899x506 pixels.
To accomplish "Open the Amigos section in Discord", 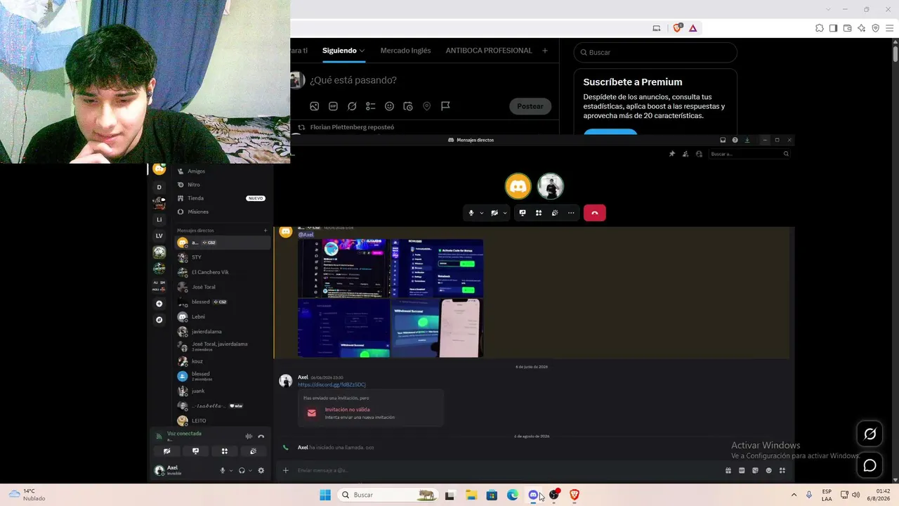I will pyautogui.click(x=223, y=171).
